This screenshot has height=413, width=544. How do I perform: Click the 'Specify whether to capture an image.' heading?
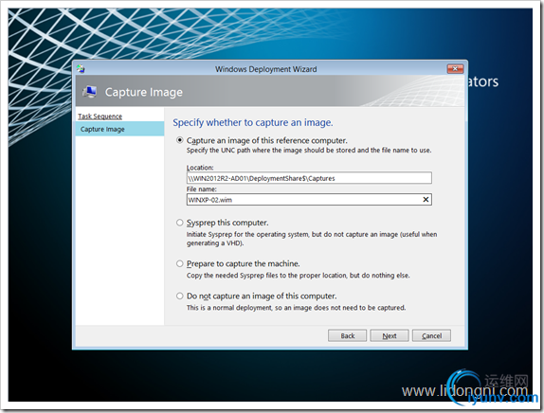coord(253,122)
